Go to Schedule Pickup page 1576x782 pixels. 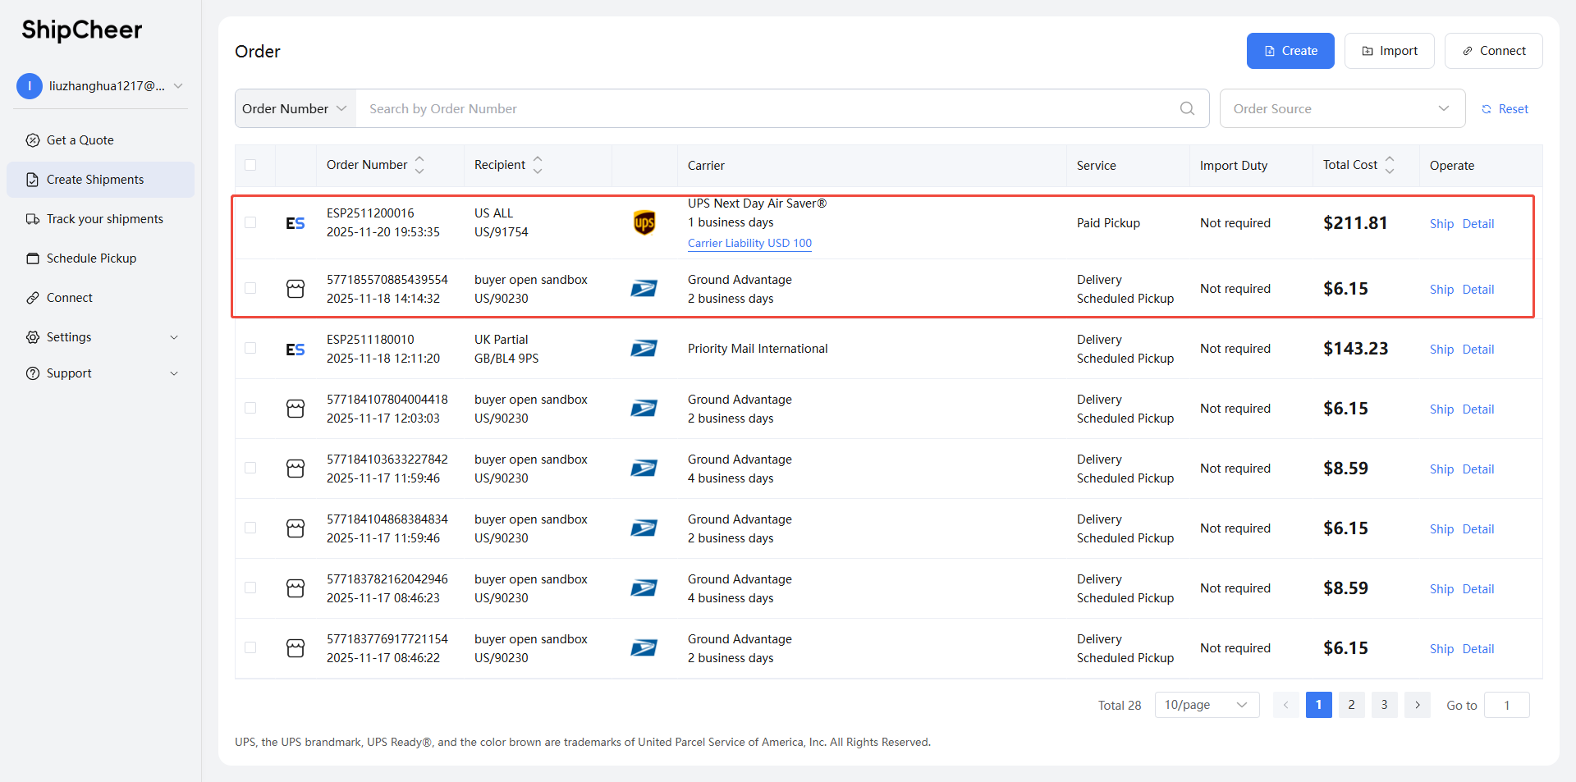[91, 258]
